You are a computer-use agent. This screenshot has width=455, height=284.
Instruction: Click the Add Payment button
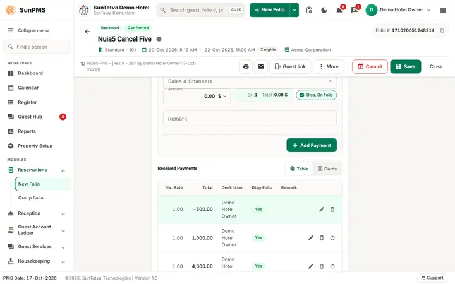click(x=312, y=145)
